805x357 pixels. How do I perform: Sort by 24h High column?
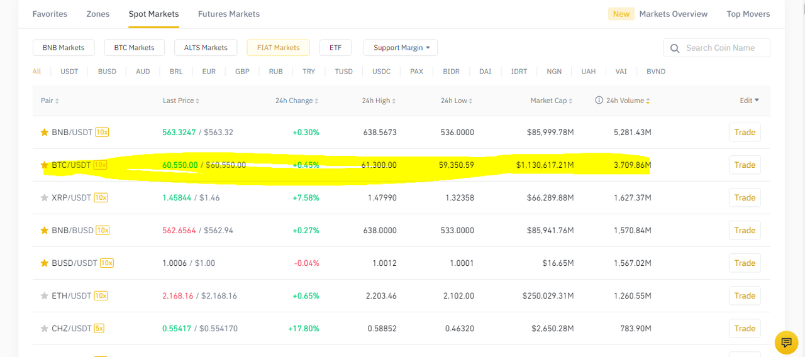379,101
